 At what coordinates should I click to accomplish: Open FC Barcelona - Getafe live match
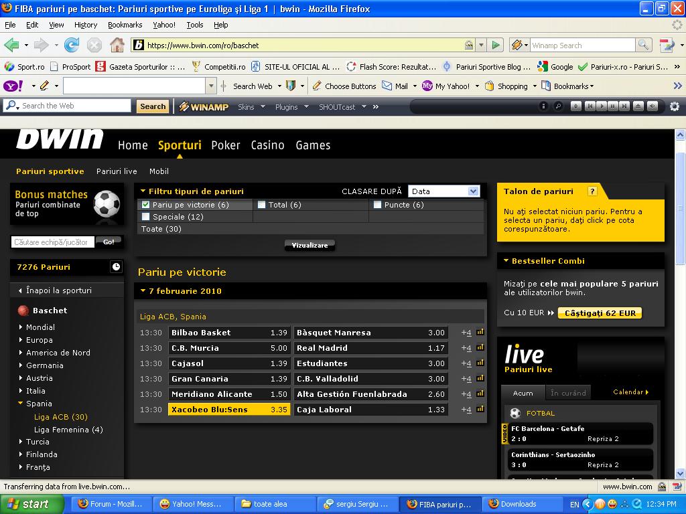pyautogui.click(x=580, y=434)
